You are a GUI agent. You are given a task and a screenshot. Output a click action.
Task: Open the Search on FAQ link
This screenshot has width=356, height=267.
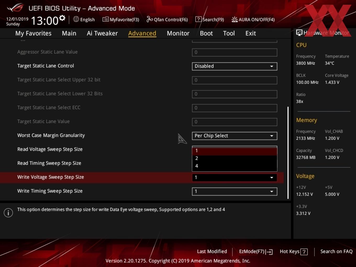(x=336, y=252)
